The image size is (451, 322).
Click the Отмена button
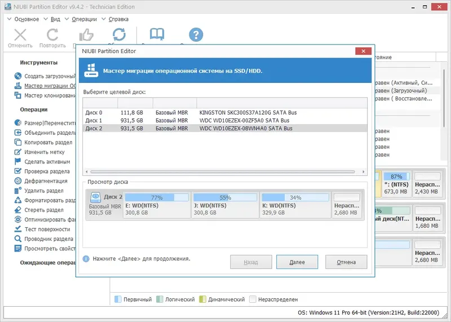[x=346, y=262]
